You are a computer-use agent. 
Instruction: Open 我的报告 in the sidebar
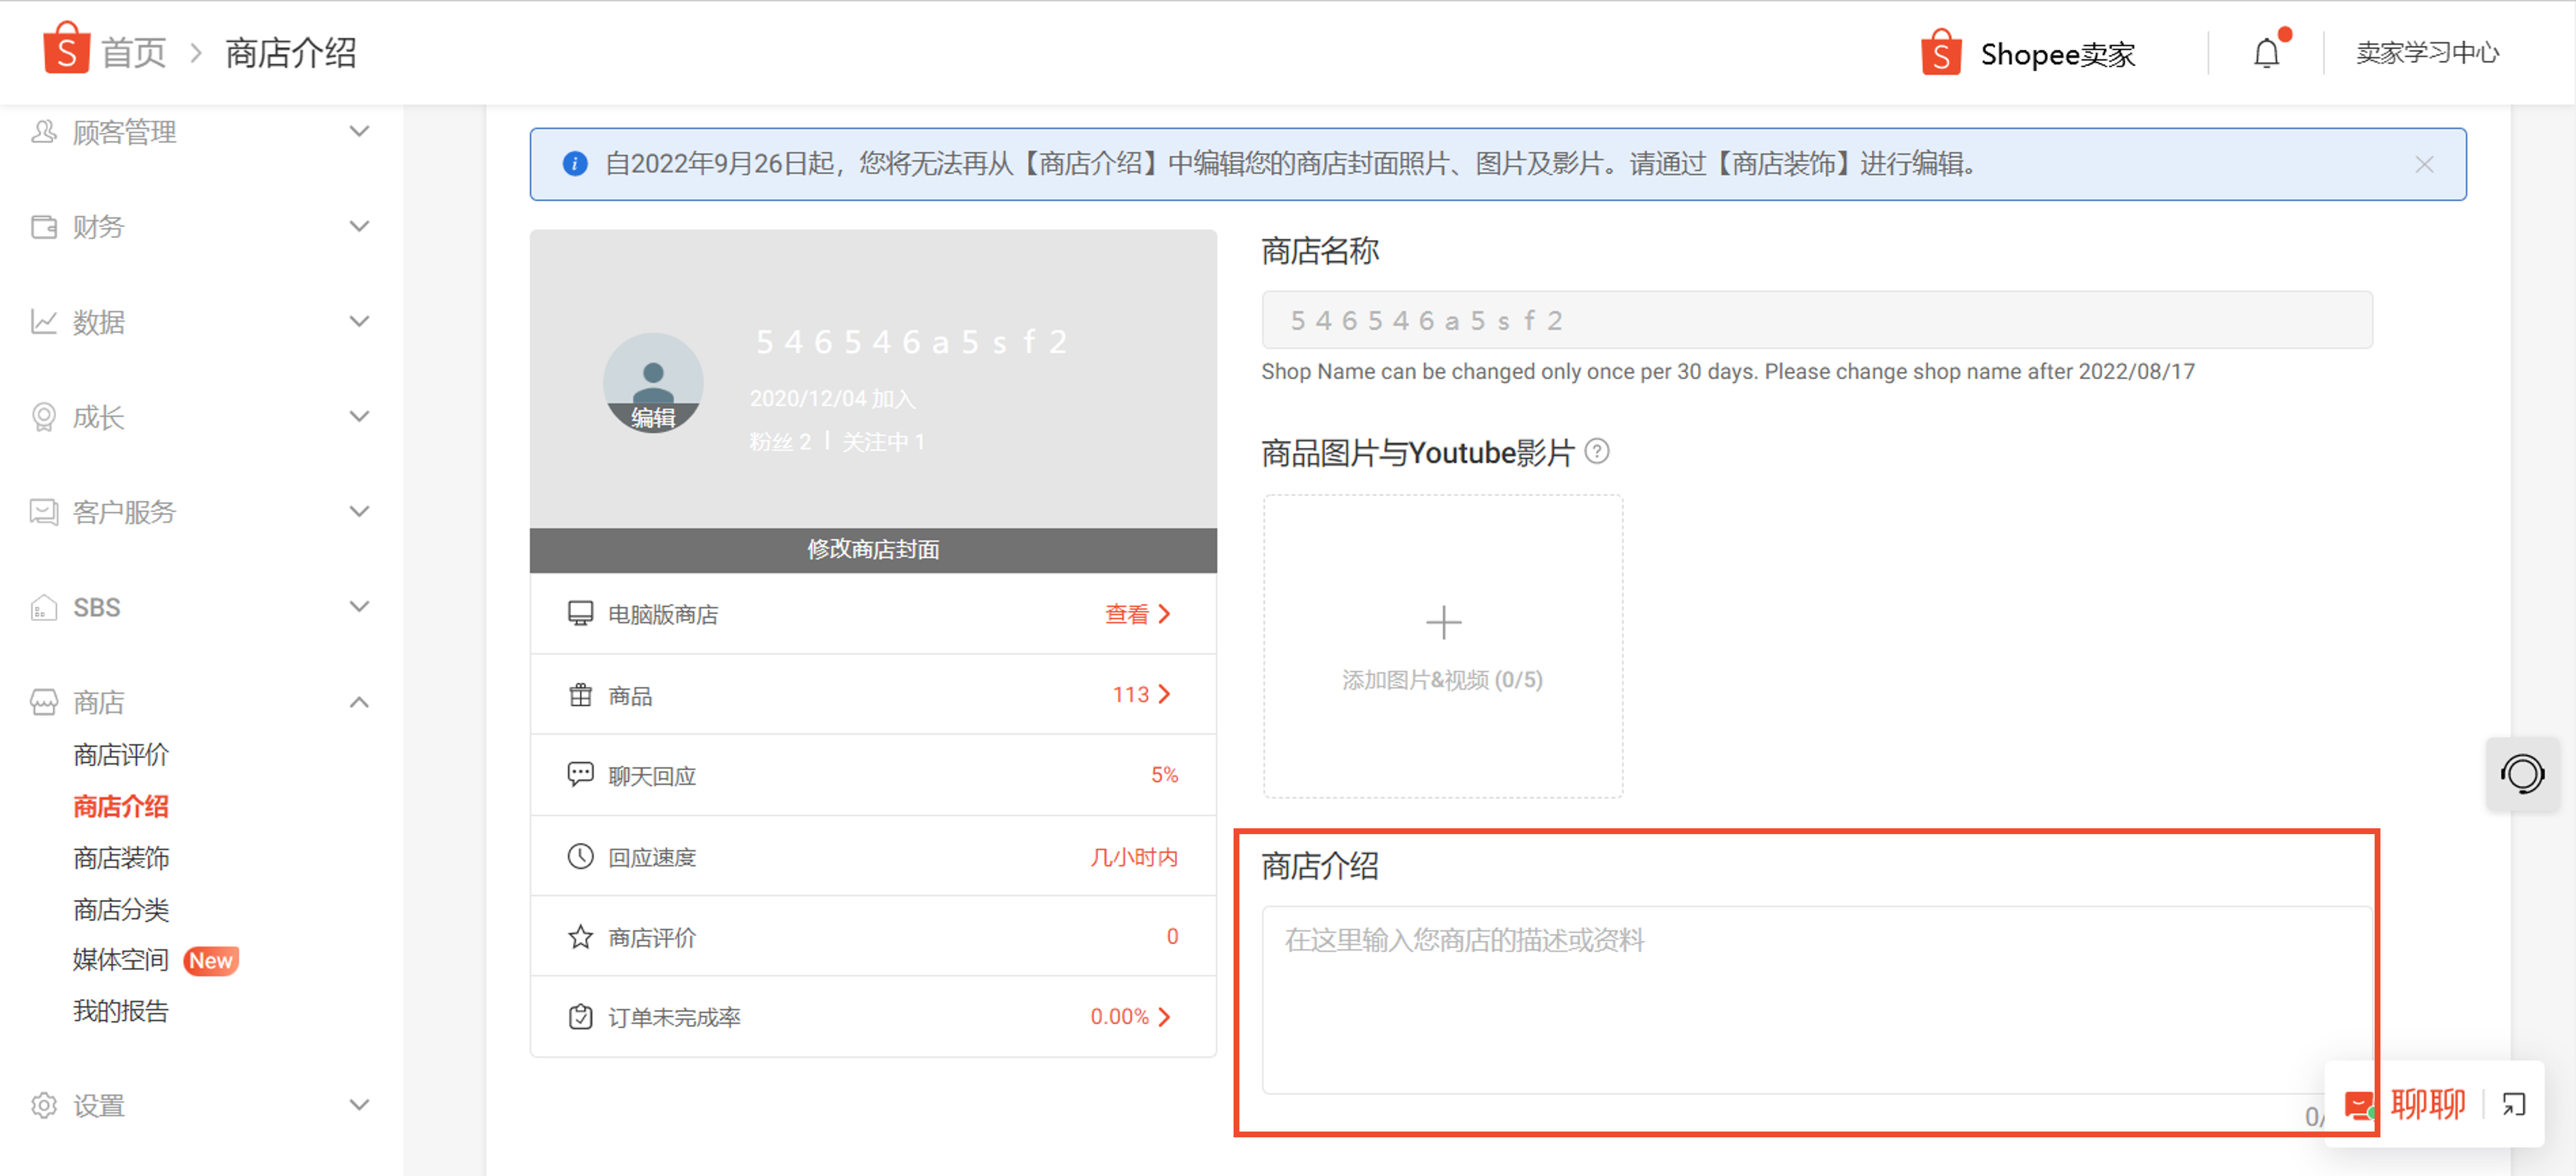(121, 1011)
